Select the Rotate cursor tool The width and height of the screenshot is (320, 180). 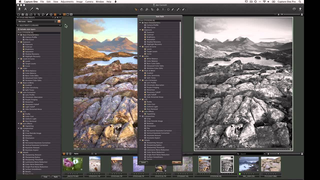click(x=158, y=9)
